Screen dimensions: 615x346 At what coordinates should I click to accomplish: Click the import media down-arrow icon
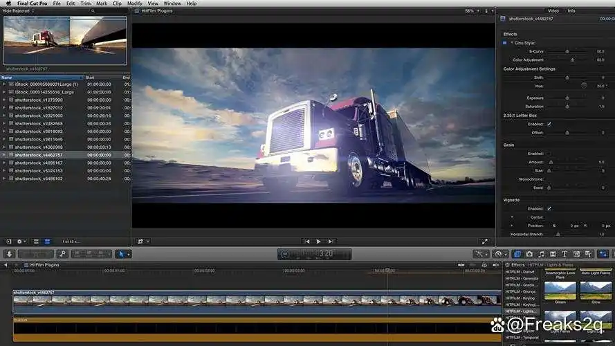point(10,254)
